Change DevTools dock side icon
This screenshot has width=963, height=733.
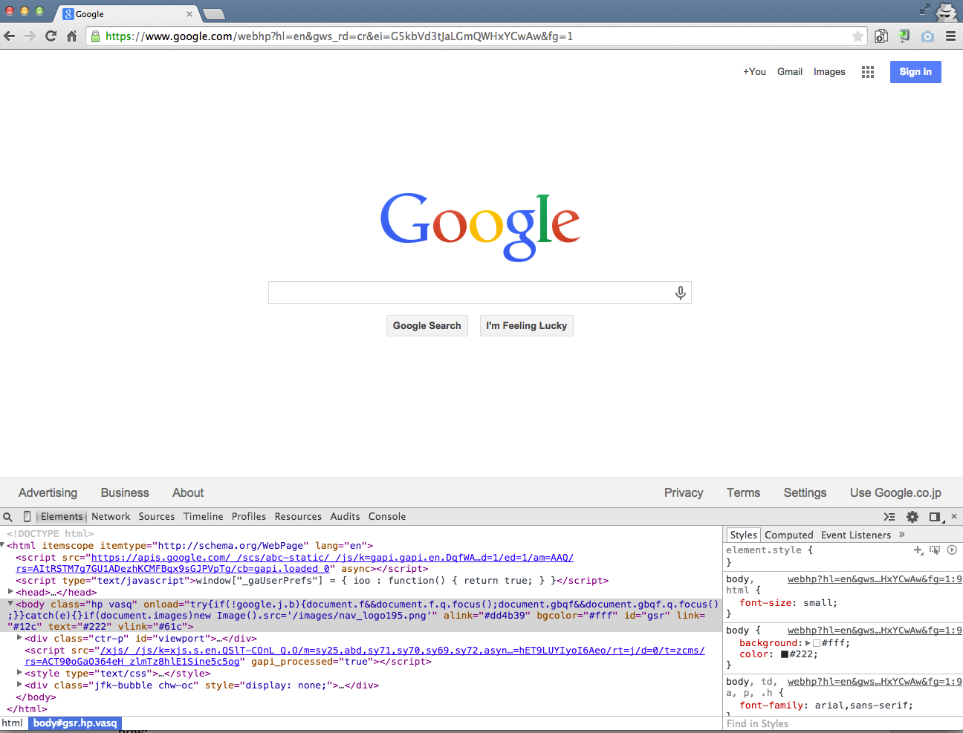tap(936, 517)
